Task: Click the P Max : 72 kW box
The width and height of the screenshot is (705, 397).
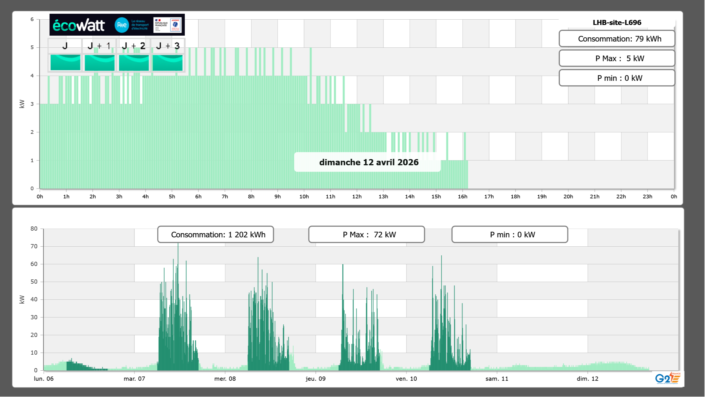Action: 366,235
